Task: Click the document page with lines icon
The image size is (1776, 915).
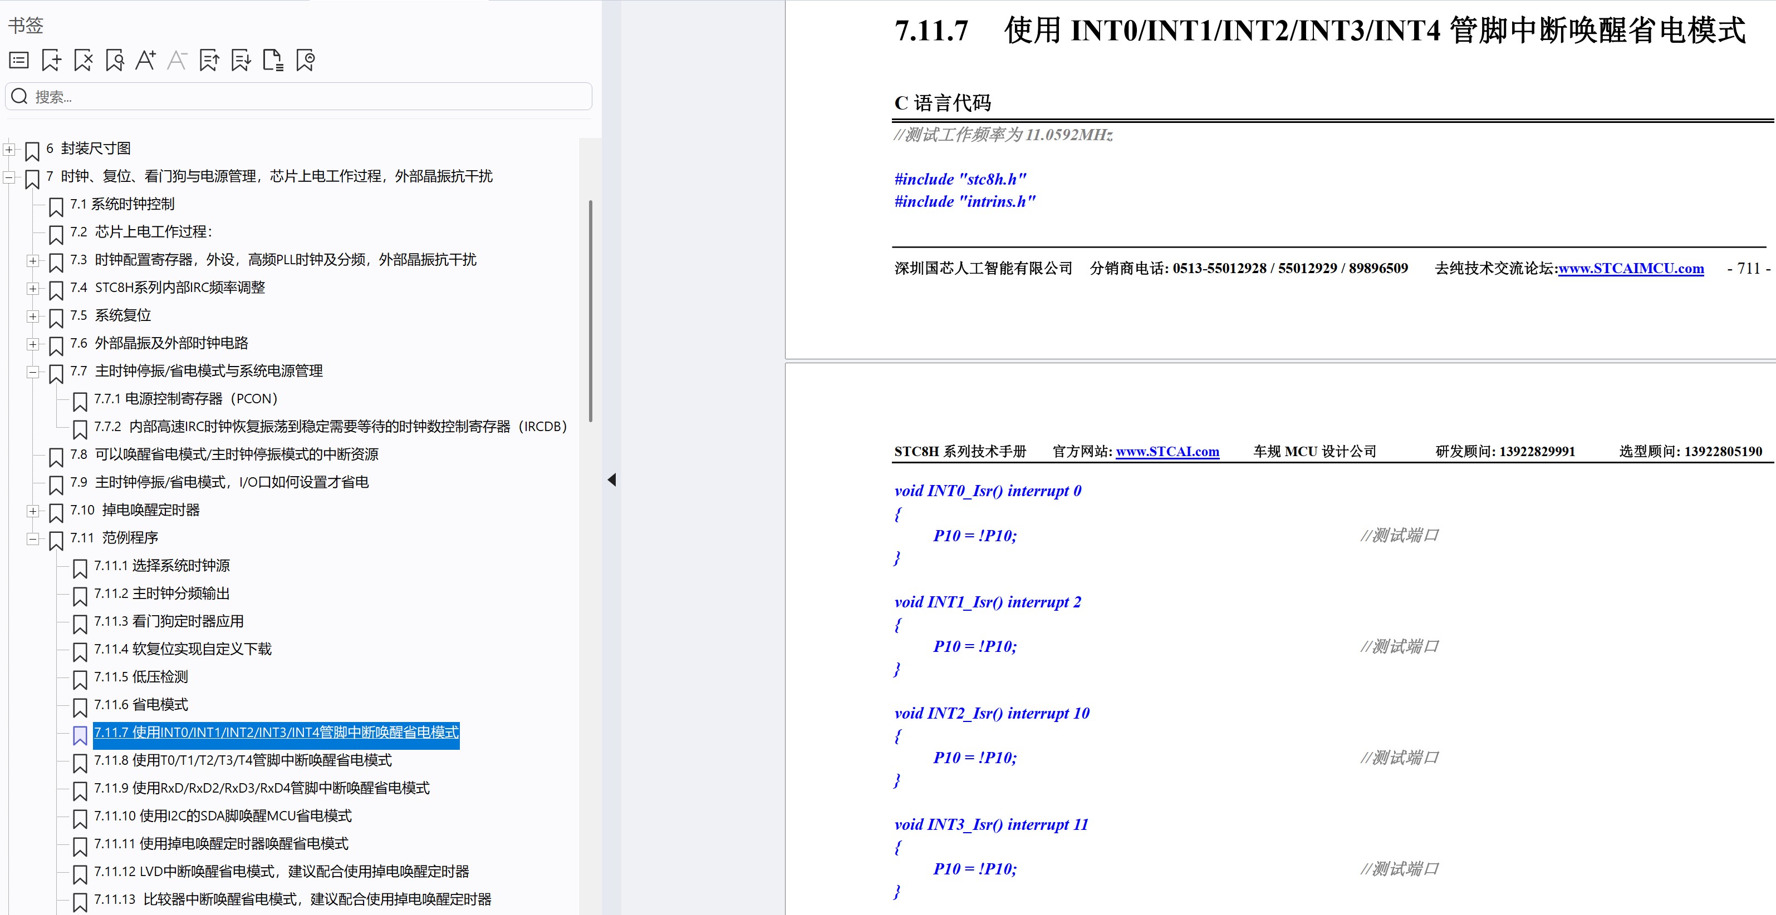Action: pos(273,61)
